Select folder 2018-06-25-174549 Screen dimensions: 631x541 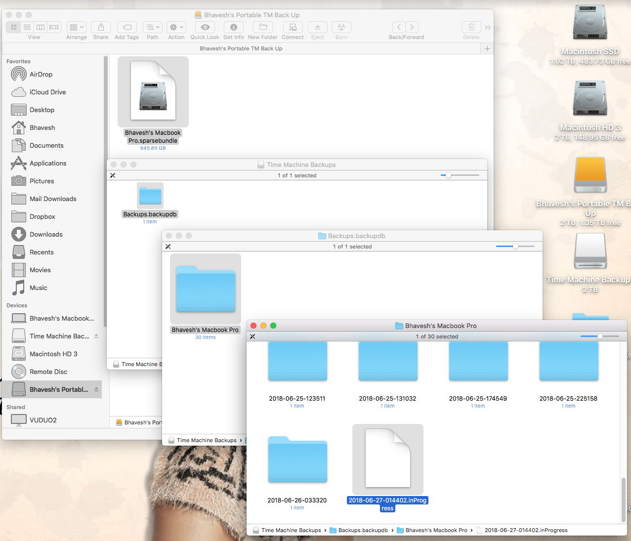click(478, 362)
